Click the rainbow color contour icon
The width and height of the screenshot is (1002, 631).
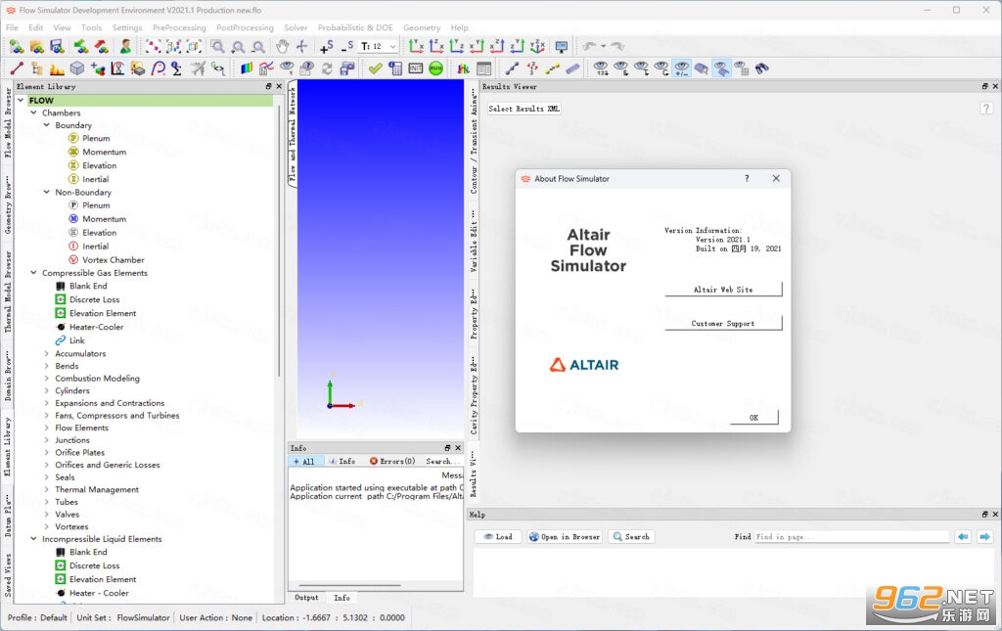246,68
